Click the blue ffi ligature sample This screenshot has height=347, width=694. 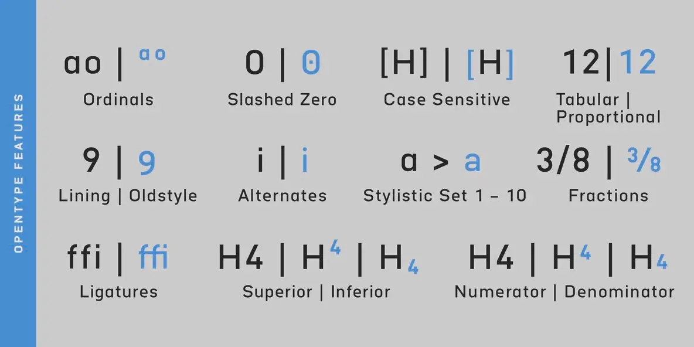(x=153, y=257)
